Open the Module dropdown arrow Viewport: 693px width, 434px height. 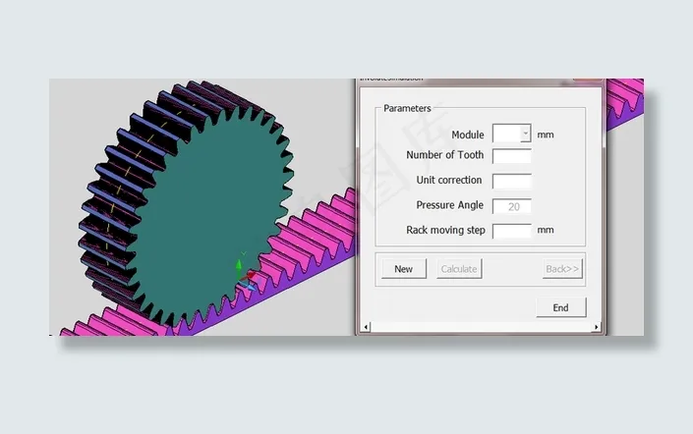click(526, 134)
